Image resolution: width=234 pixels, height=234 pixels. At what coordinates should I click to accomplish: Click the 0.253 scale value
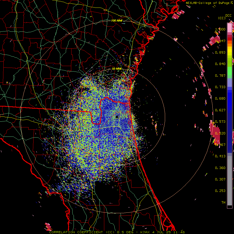(x=220, y=191)
